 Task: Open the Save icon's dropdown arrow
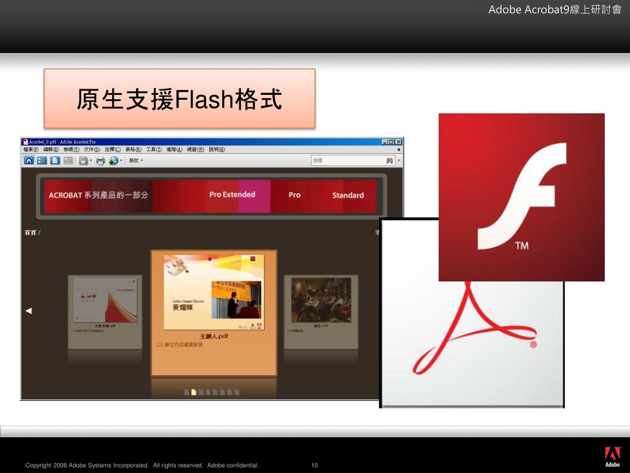click(91, 161)
